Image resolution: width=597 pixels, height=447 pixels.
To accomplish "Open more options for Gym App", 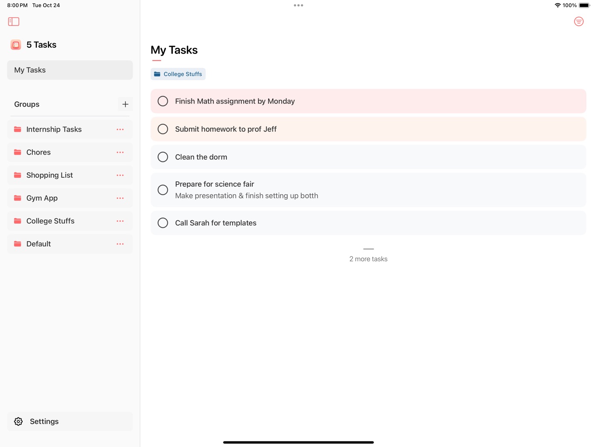I will tap(120, 198).
